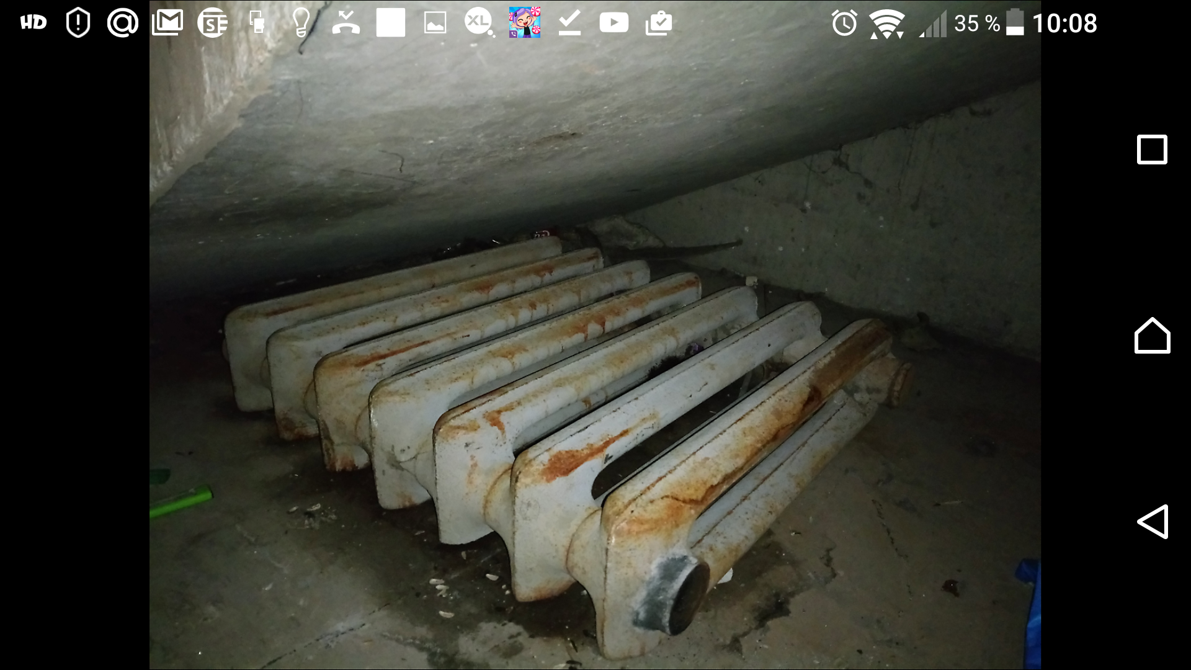Tap the @ mail notification icon
The width and height of the screenshot is (1191, 670).
tap(122, 23)
